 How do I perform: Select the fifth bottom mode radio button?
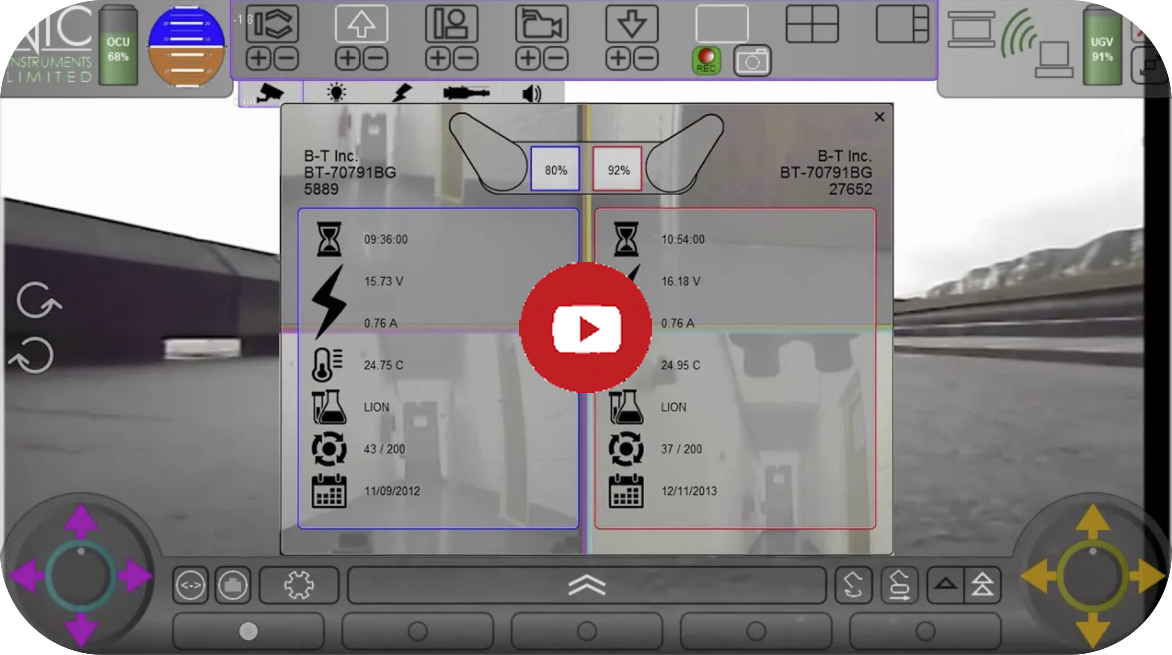coord(925,631)
